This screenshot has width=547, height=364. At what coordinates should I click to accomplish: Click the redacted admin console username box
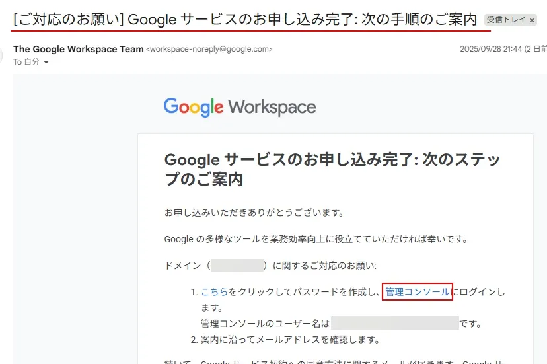394,324
